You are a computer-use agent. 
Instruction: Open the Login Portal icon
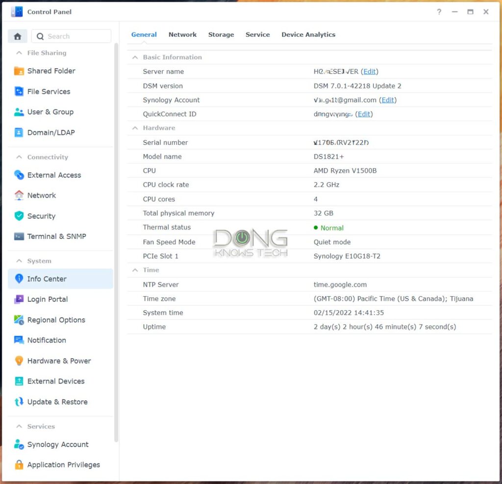point(19,299)
